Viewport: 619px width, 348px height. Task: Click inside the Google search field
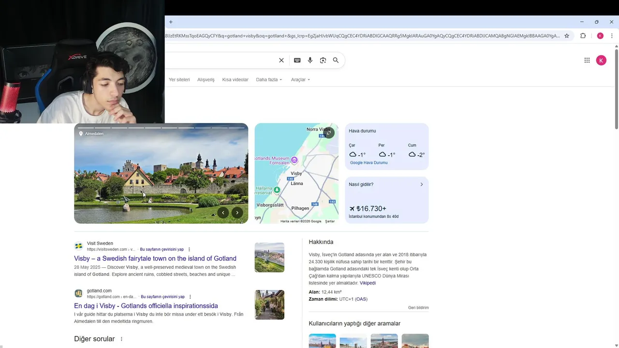[x=220, y=60]
